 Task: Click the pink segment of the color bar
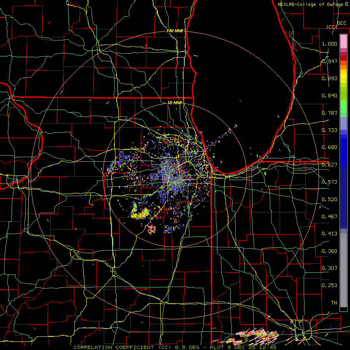[343, 41]
